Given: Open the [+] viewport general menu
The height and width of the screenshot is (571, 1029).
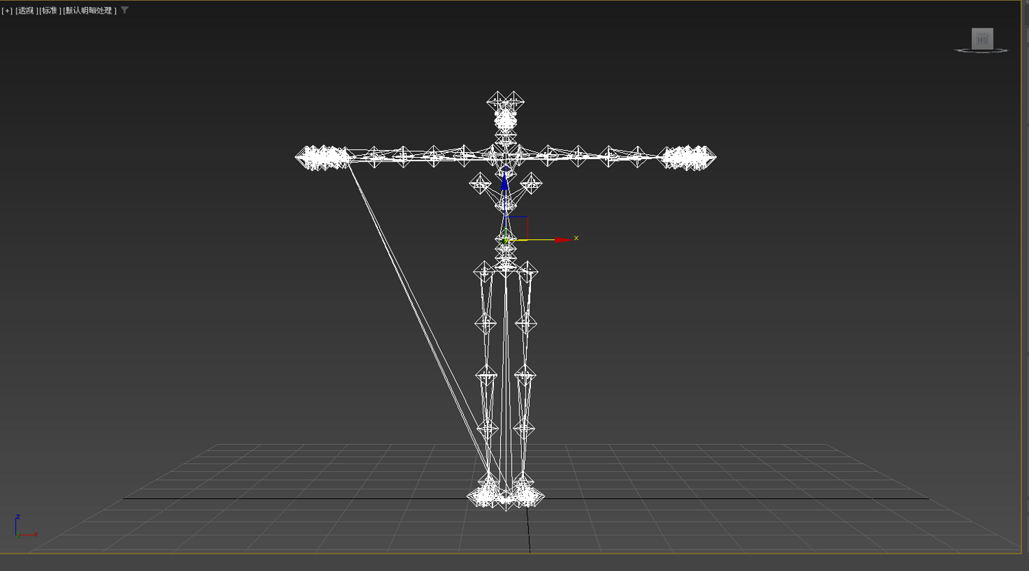Looking at the screenshot, I should click(8, 11).
